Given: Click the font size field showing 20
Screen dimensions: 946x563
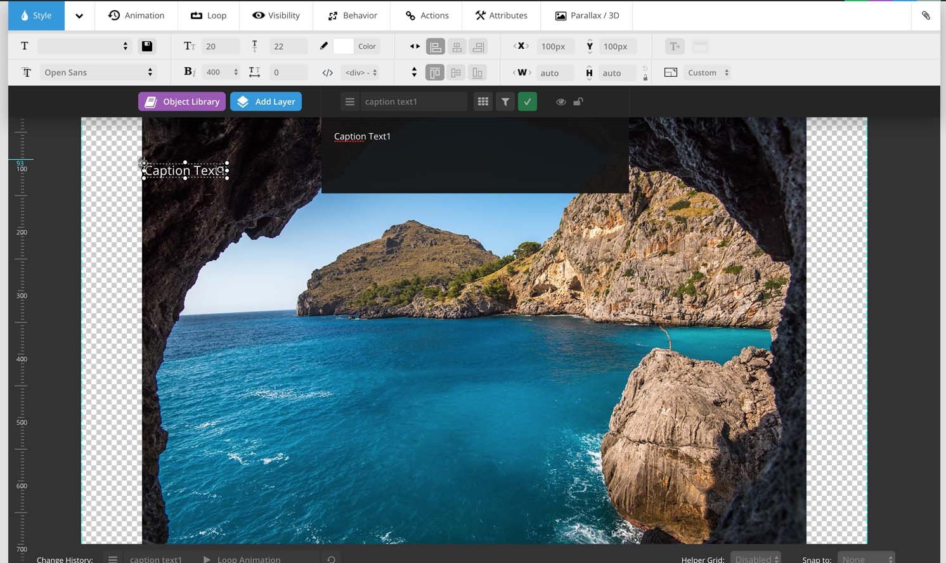Looking at the screenshot, I should click(x=221, y=46).
